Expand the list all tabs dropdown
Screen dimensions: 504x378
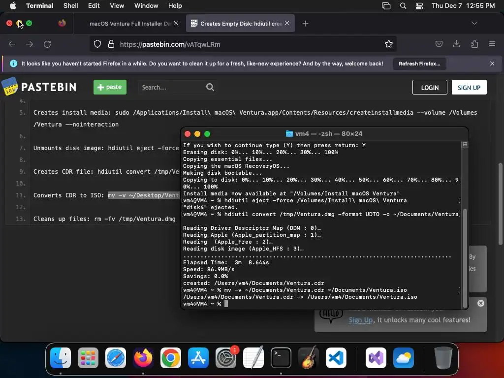pos(474,23)
